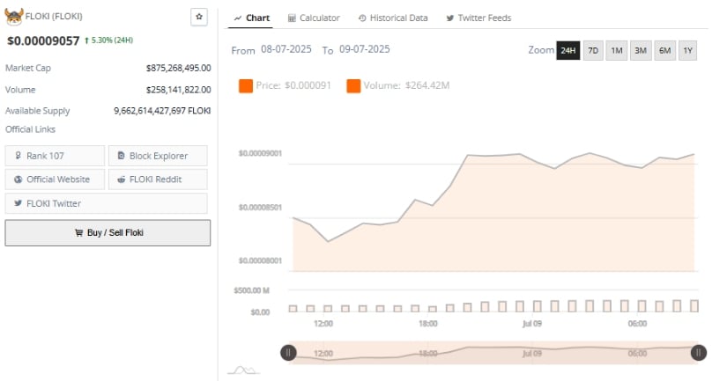Open the FLOKI Reddit page
This screenshot has height=381, width=727.
point(158,180)
